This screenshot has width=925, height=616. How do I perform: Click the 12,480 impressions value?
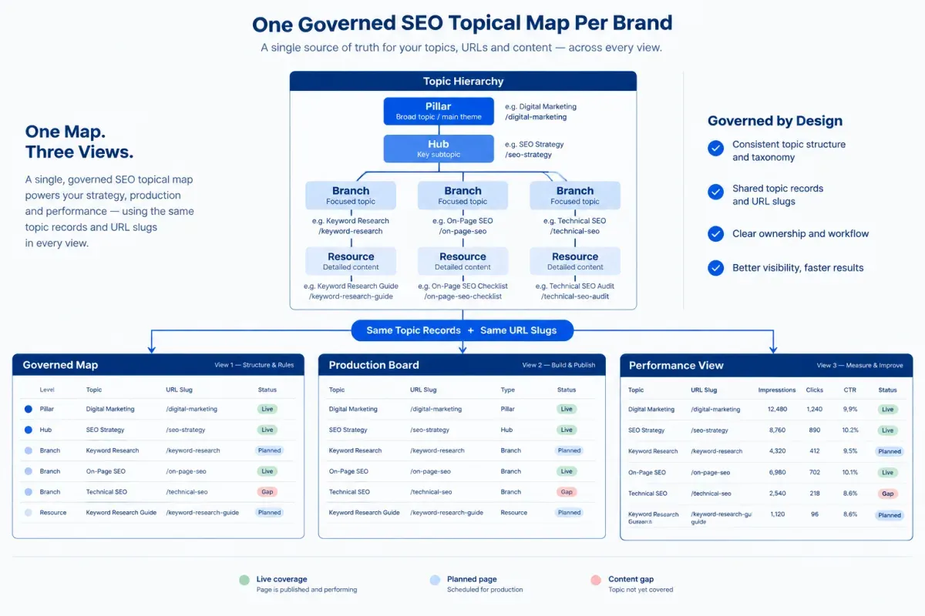tap(777, 410)
